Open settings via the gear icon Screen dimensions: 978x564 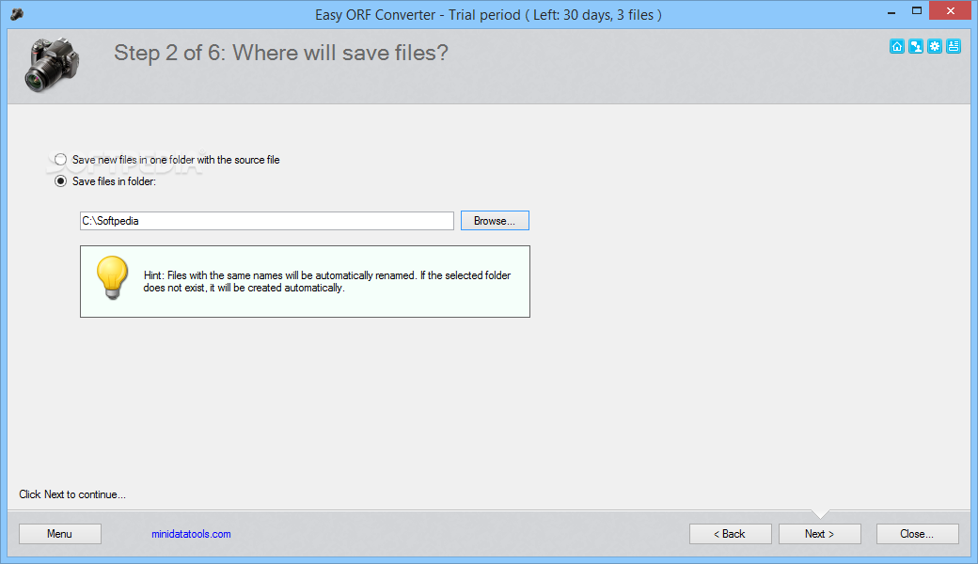coord(934,46)
